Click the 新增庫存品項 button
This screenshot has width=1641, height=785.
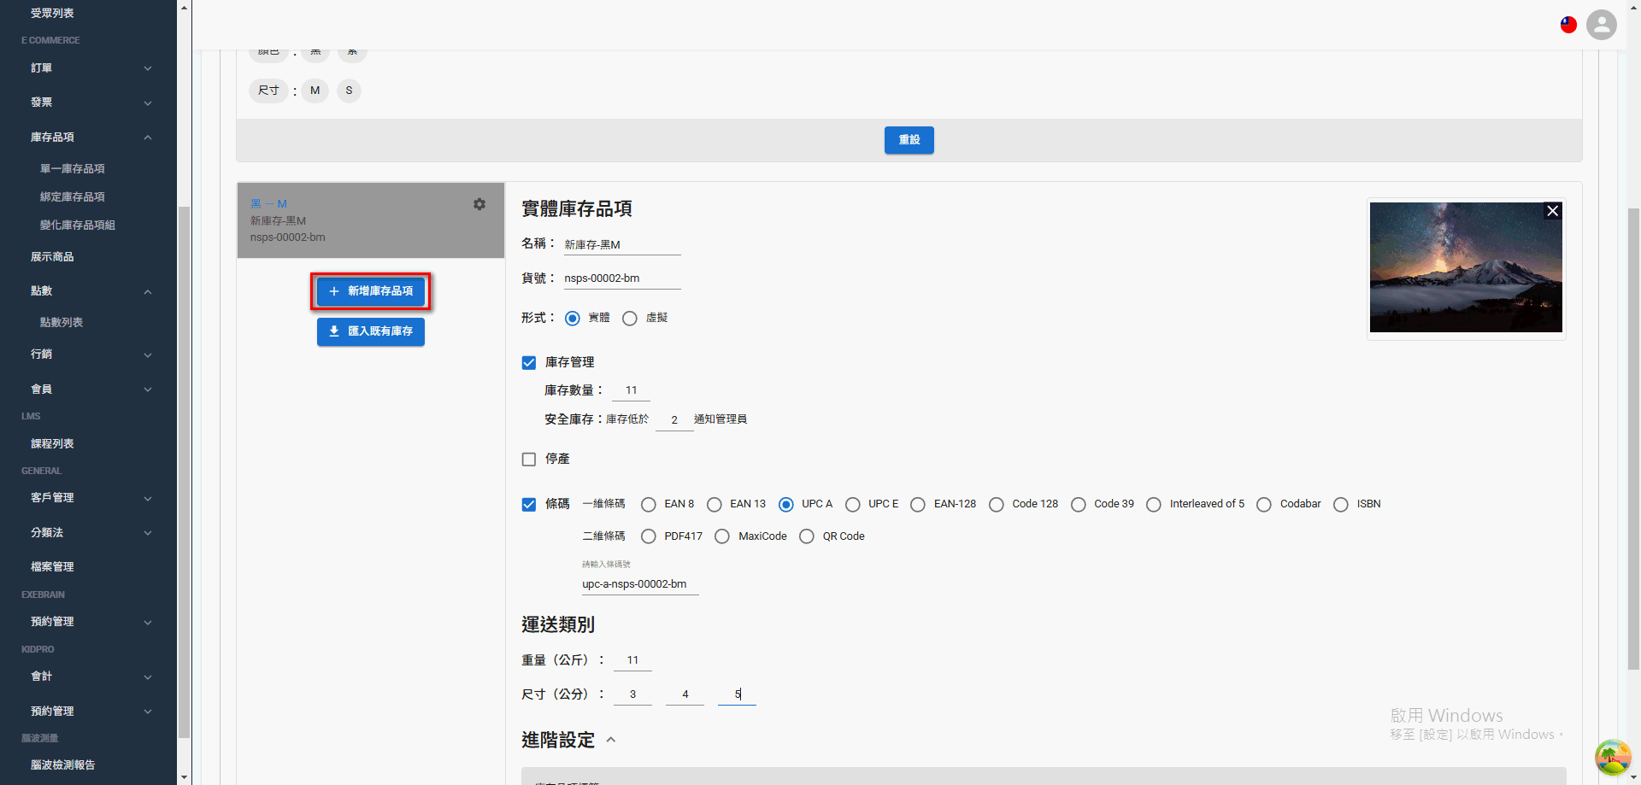371,291
